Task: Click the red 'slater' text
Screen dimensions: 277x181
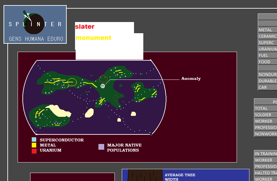Action: (x=85, y=27)
